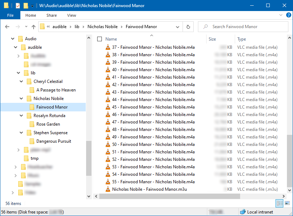Click the file list vertical scrollbar thumb
This screenshot has height=216, width=293.
(x=289, y=161)
